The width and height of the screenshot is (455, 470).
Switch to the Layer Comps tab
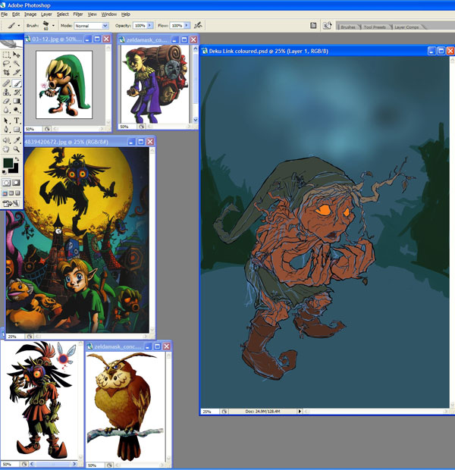point(406,27)
